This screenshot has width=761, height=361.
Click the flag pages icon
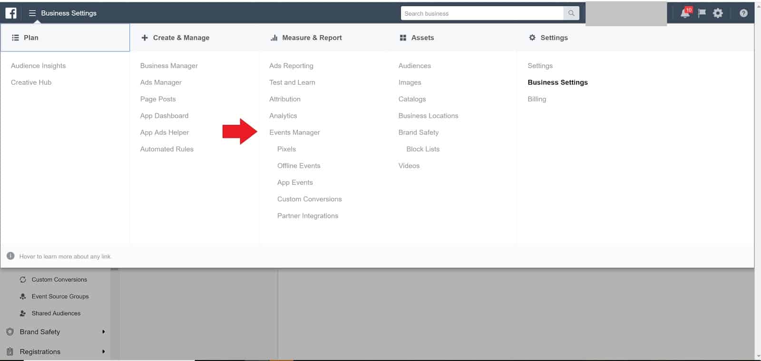point(702,13)
